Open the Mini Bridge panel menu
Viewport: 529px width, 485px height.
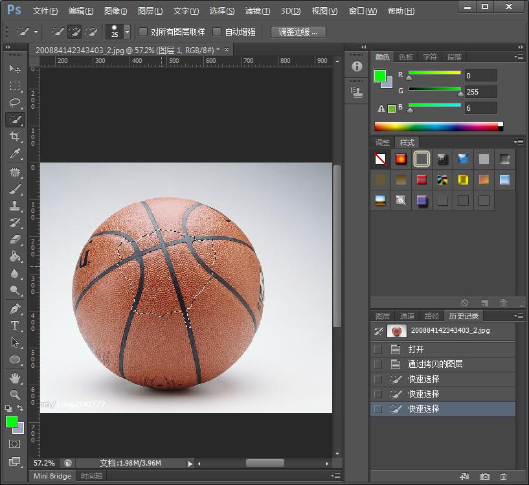point(335,475)
